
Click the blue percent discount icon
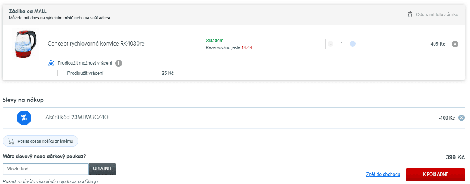[24, 118]
